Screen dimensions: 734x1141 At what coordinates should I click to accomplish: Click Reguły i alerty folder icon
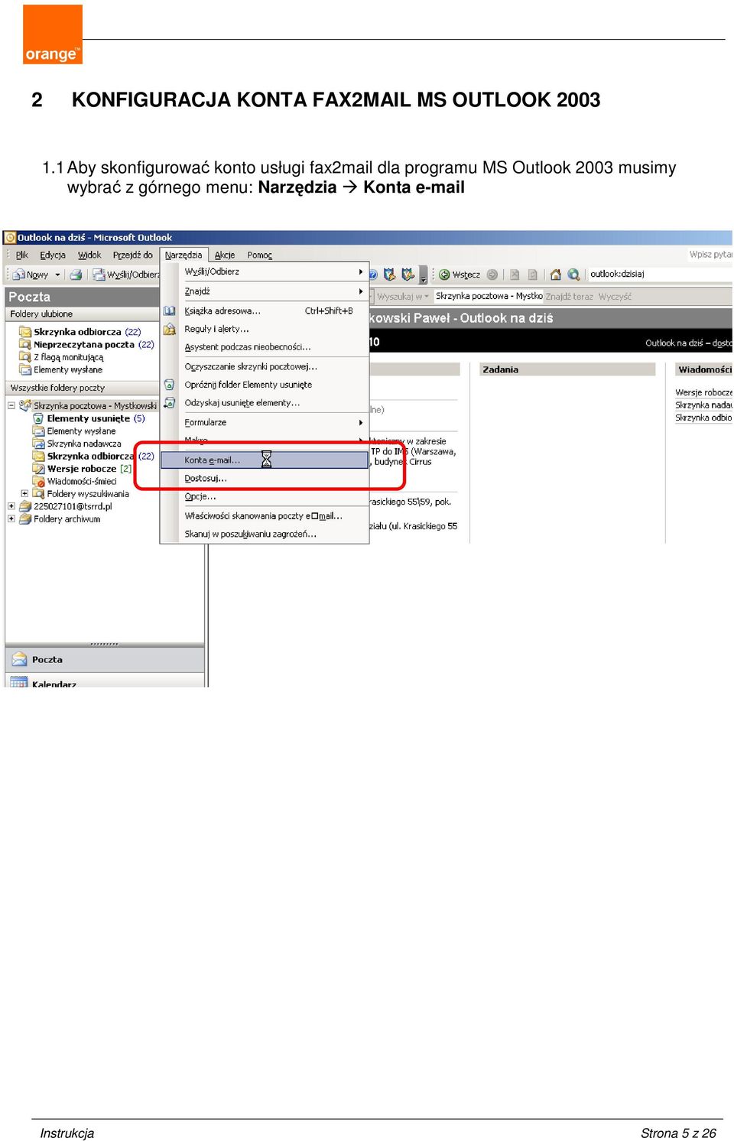coord(169,329)
